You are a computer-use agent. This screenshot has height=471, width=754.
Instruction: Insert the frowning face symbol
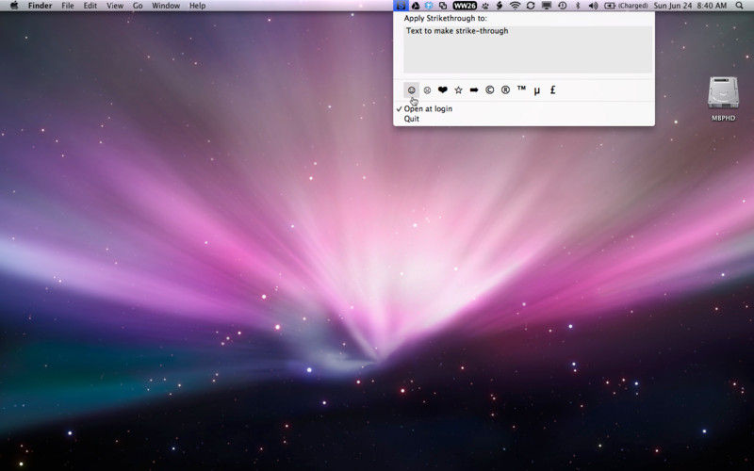click(427, 89)
